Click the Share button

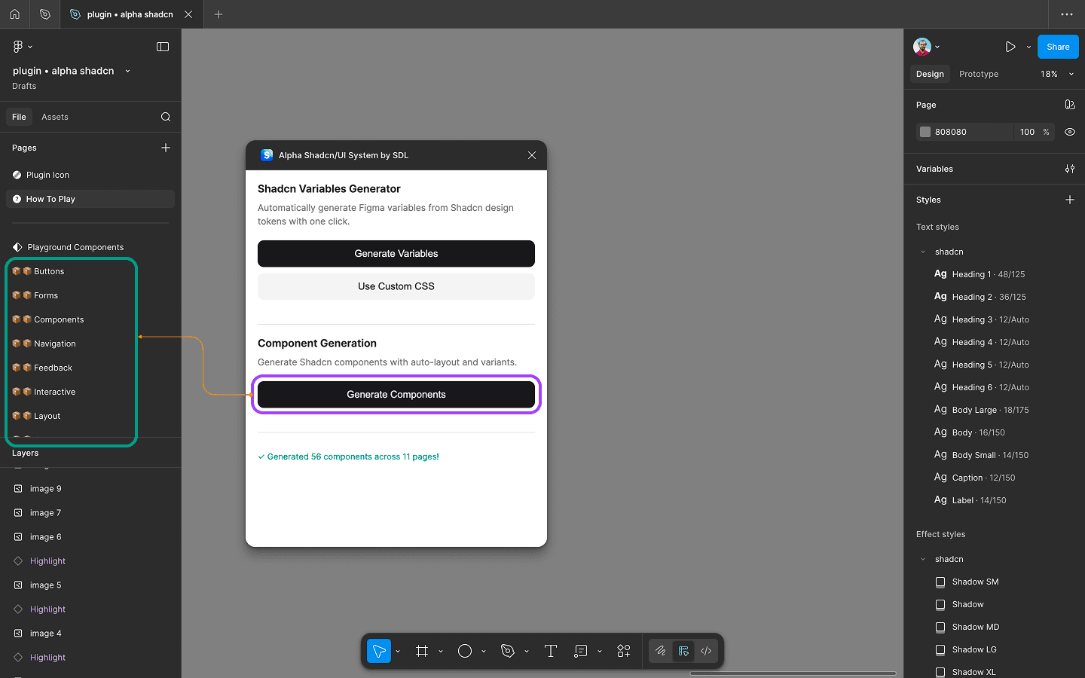(1058, 46)
